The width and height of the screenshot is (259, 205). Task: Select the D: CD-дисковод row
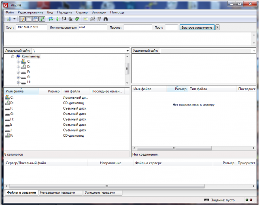click(x=67, y=103)
